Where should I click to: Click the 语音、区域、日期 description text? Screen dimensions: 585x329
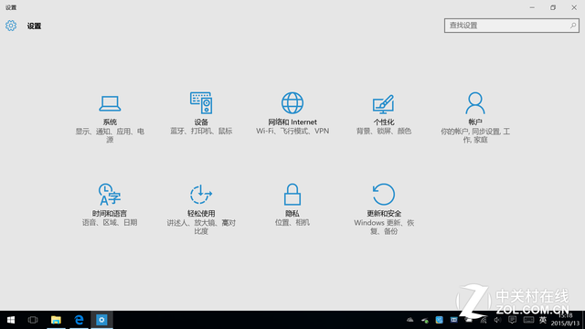click(110, 223)
